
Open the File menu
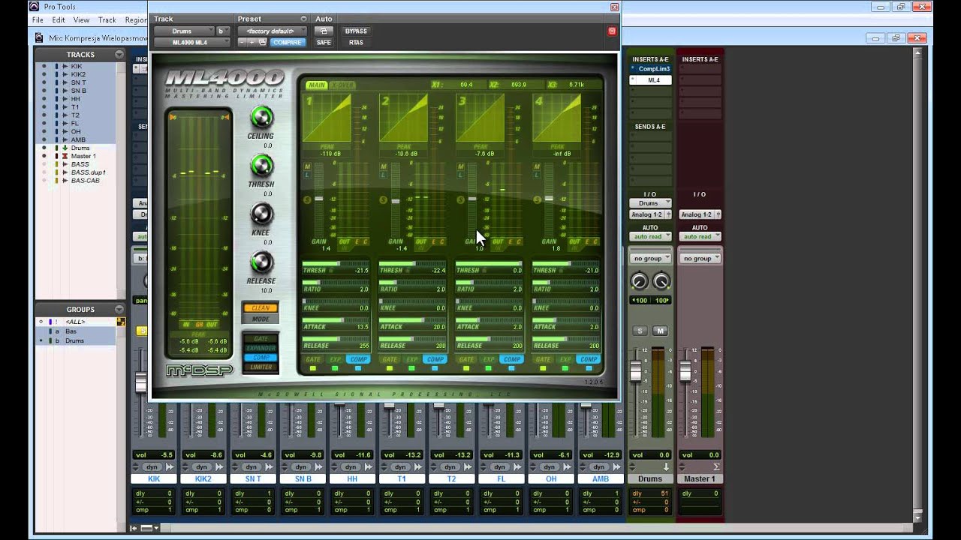tap(38, 20)
